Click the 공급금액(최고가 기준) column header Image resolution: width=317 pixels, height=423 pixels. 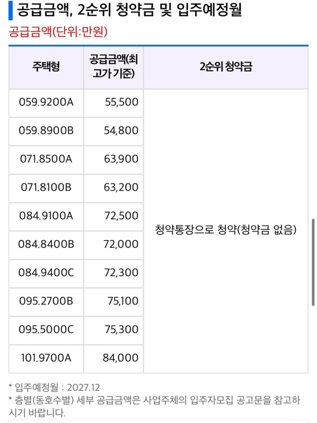coord(113,67)
